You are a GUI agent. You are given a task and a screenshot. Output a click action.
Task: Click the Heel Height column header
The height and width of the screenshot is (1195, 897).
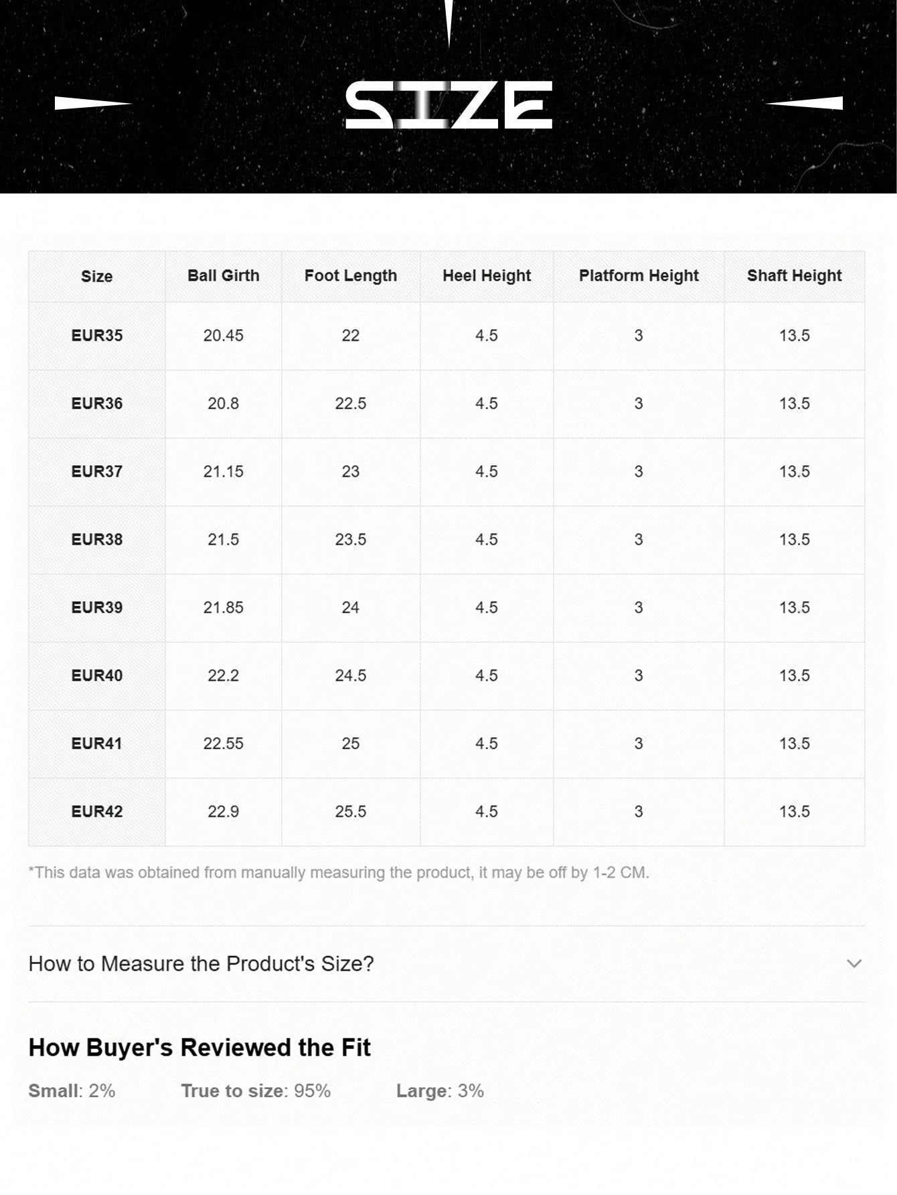pyautogui.click(x=487, y=276)
